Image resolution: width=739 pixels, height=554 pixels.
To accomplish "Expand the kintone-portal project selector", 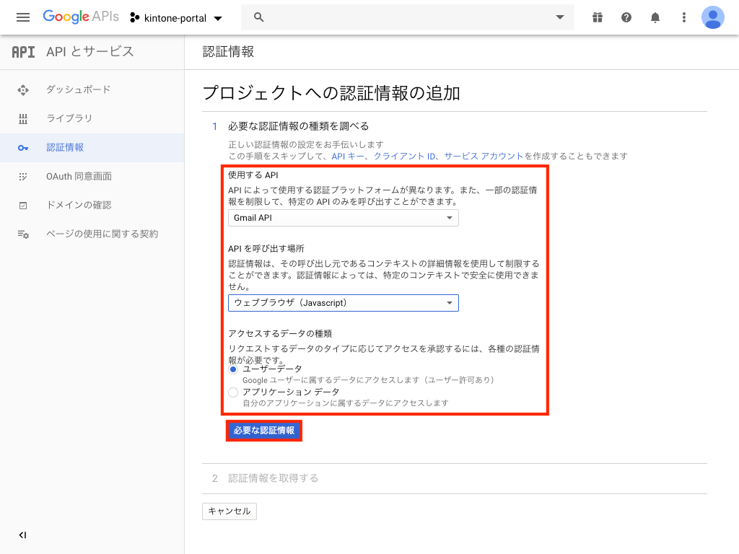I will pos(177,17).
